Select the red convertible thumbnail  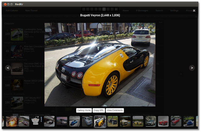[x=163, y=121]
